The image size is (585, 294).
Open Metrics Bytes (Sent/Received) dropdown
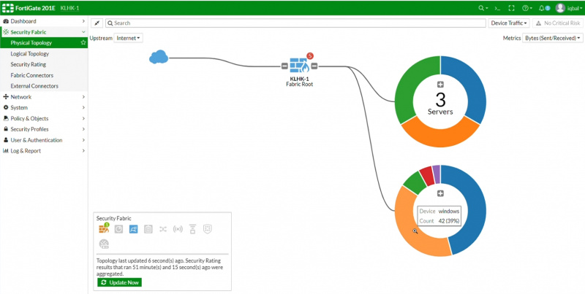553,37
